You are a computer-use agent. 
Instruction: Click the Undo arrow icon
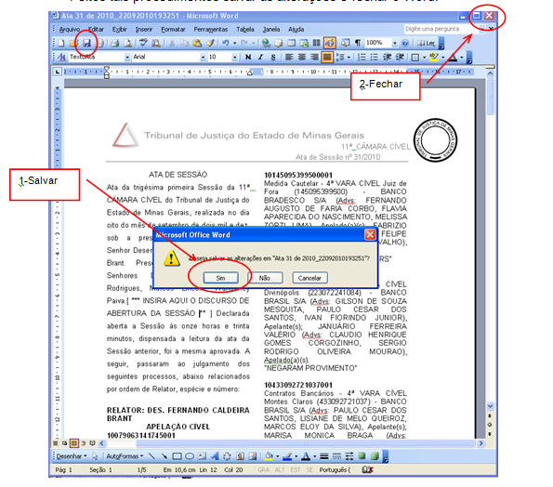(x=225, y=43)
